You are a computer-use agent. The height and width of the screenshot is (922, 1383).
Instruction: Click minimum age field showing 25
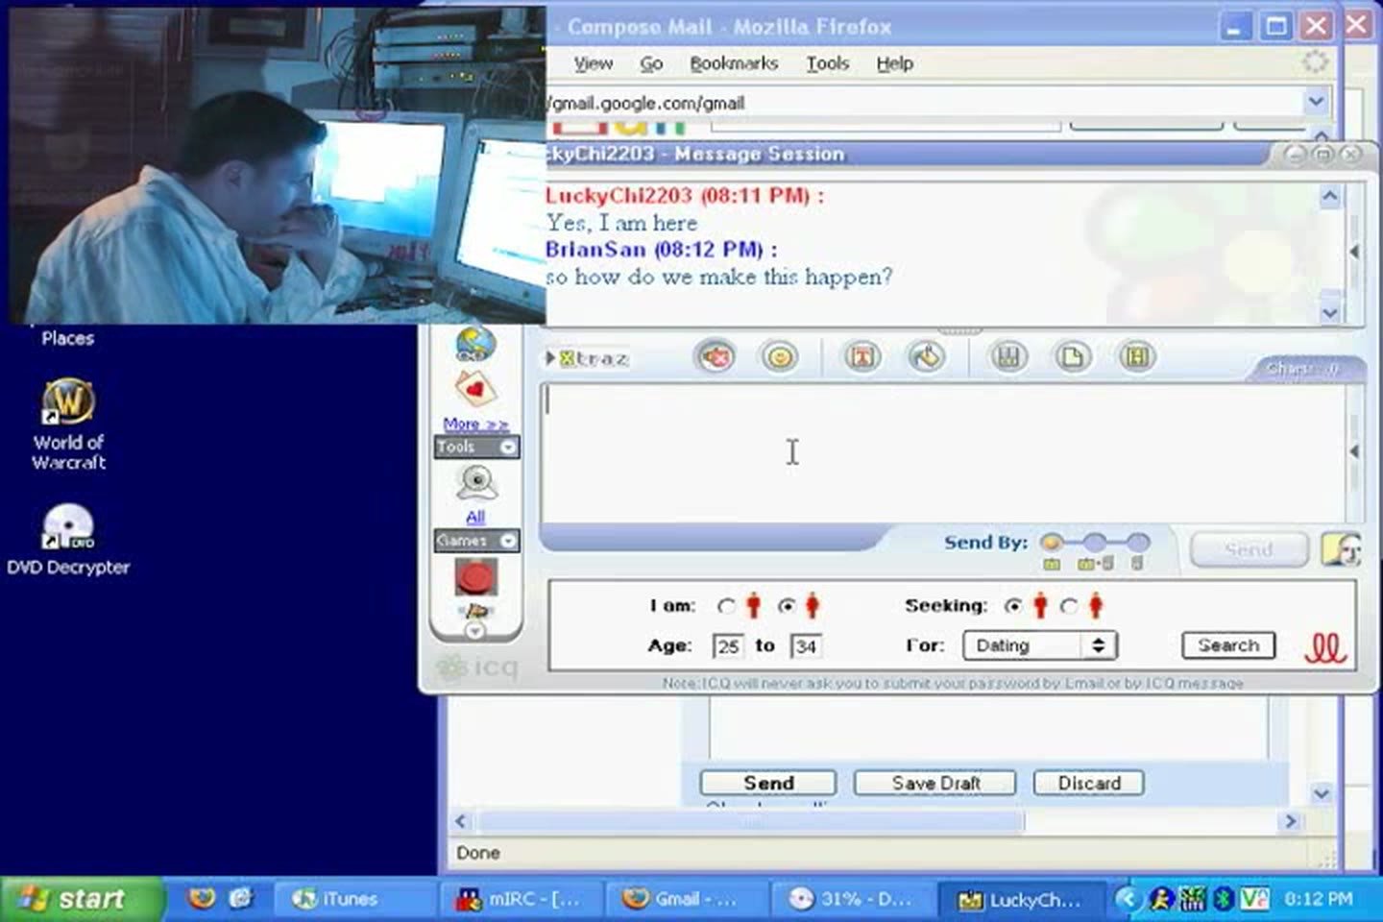pos(728,646)
